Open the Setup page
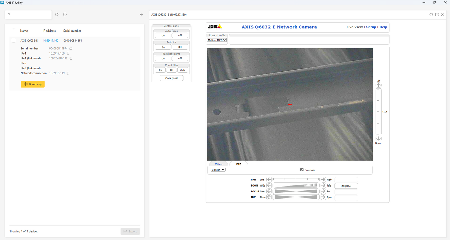The height and width of the screenshot is (240, 450). (371, 27)
